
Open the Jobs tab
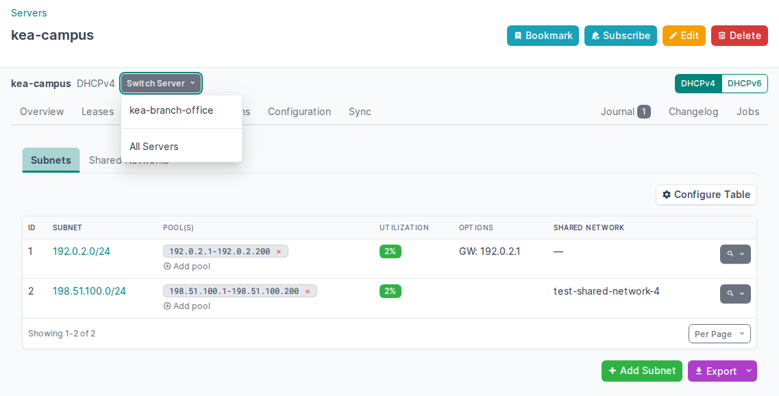coord(747,112)
